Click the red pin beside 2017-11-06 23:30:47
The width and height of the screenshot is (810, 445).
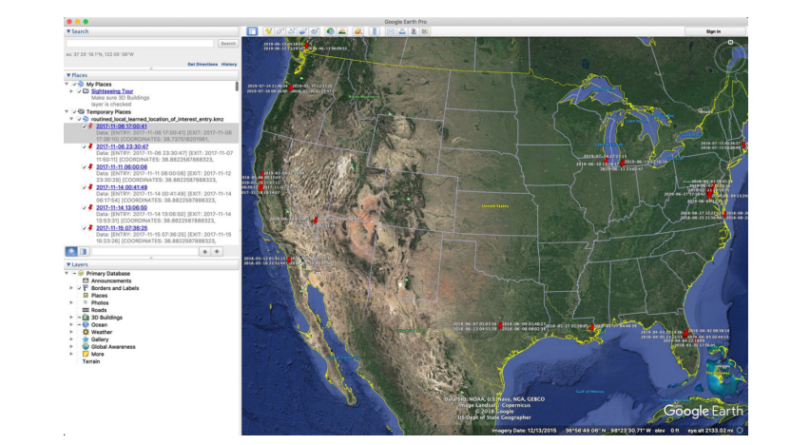(x=90, y=146)
